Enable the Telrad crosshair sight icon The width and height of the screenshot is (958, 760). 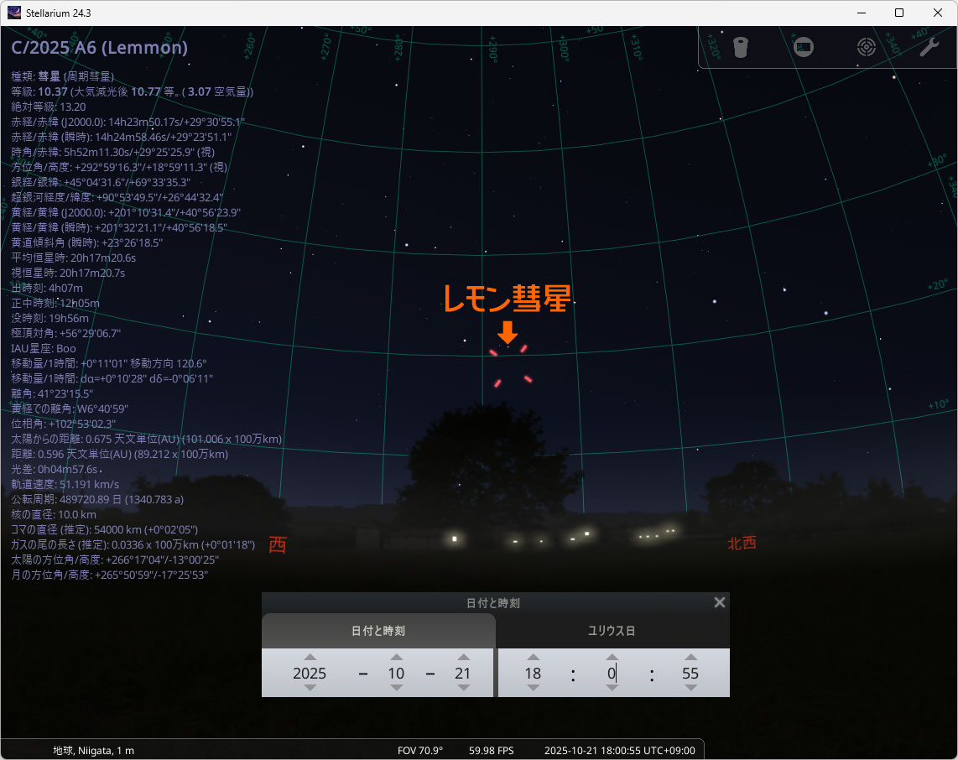coord(867,47)
